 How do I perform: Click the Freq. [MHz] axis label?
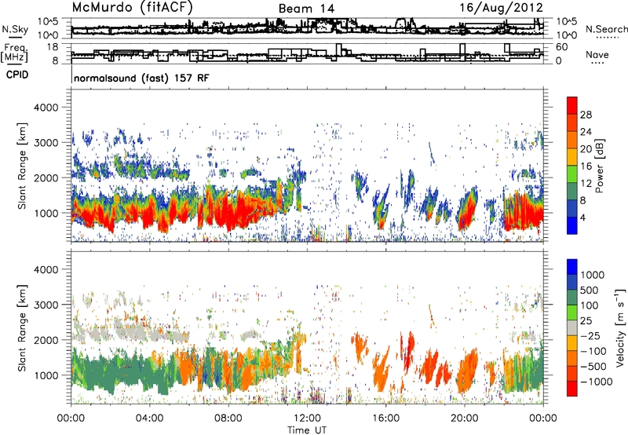[14, 53]
